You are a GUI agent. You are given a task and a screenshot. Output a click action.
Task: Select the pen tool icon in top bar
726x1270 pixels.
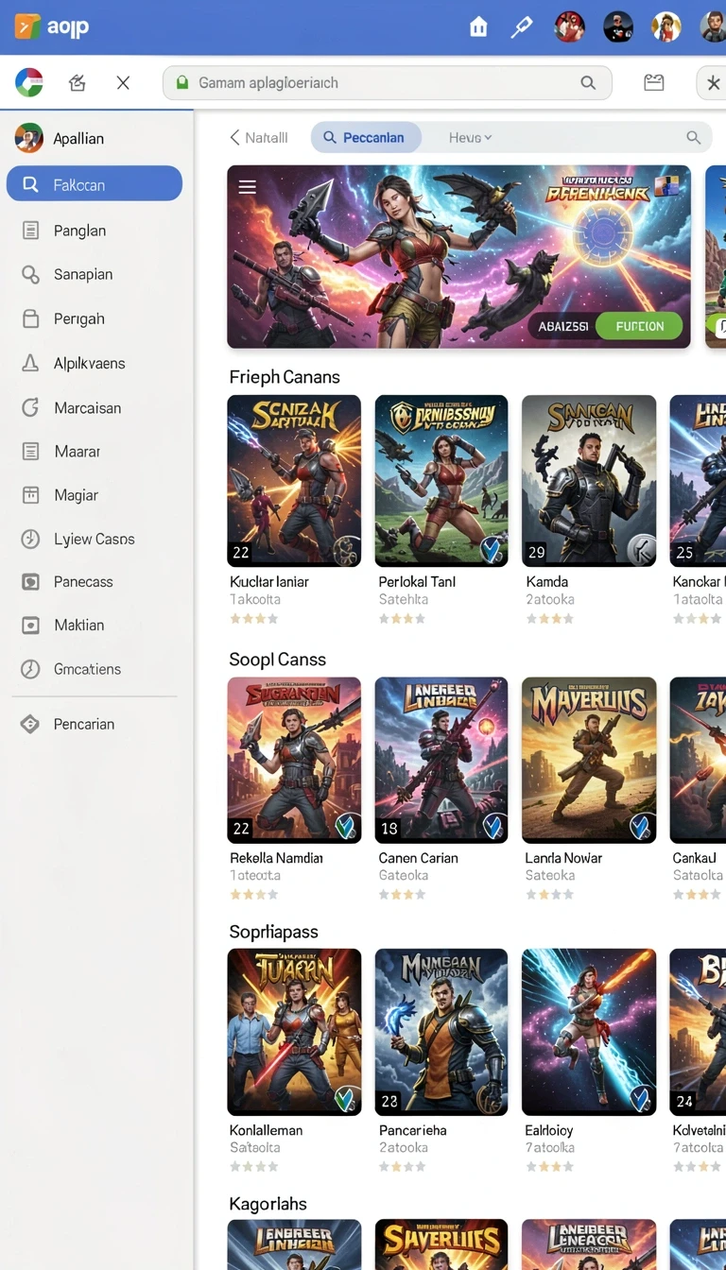point(522,27)
